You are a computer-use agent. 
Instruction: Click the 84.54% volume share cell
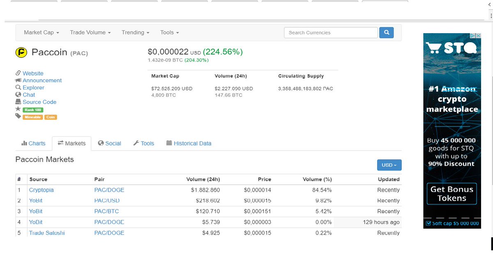point(322,190)
